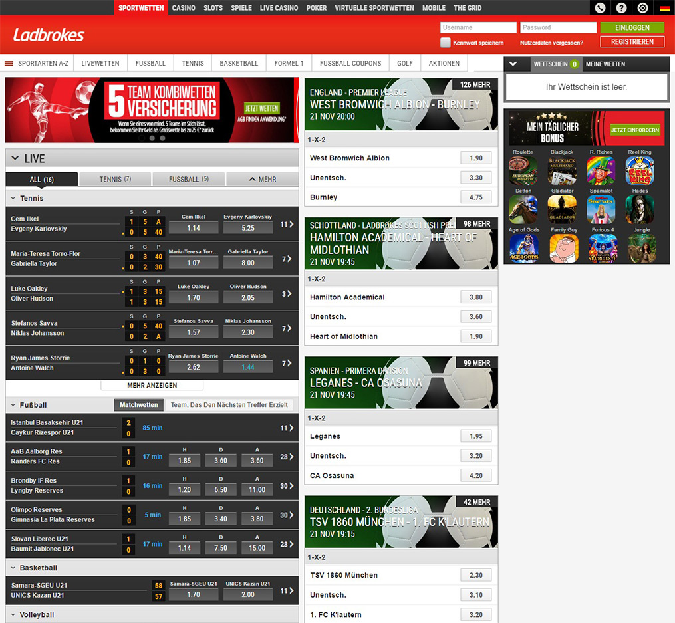Collapse the Volleyball live section

(13, 615)
